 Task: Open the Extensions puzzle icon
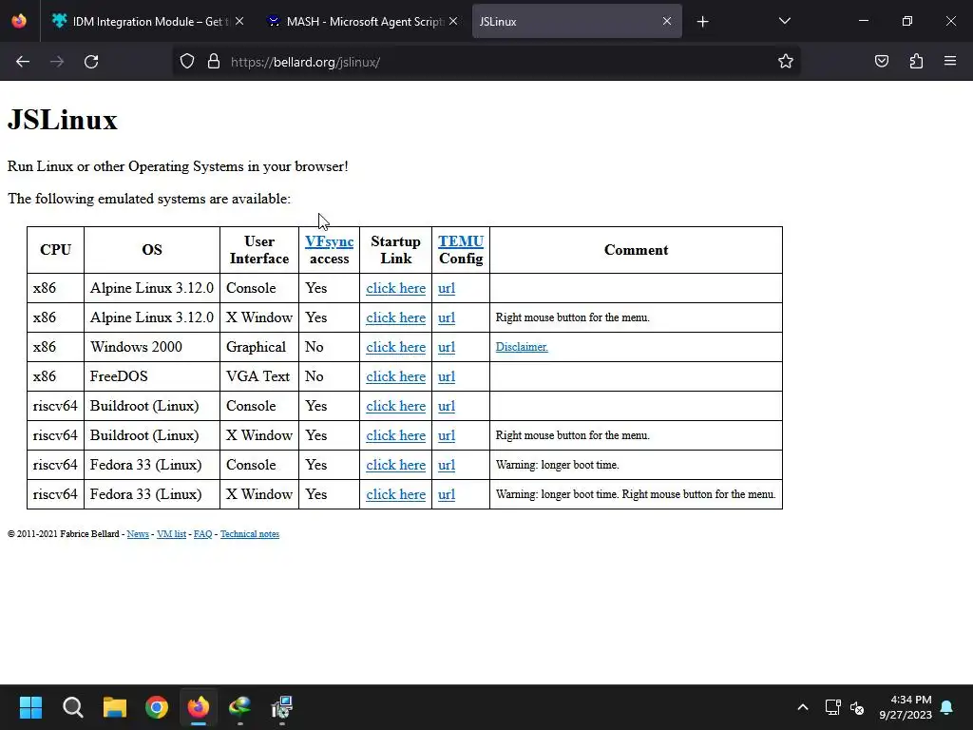(x=916, y=62)
